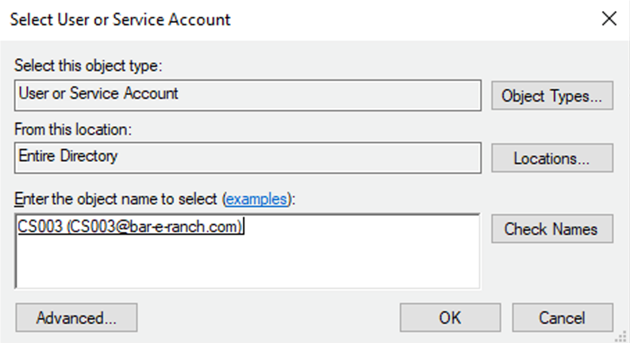Open the Object Types dialog
Screen dimensions: 630x343
pyautogui.click(x=551, y=96)
